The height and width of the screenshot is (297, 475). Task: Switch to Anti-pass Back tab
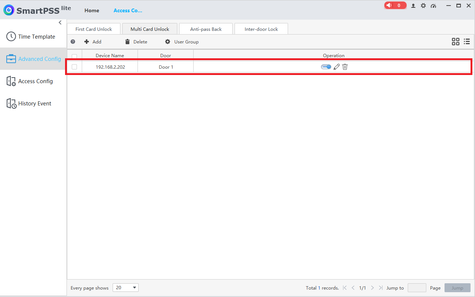pyautogui.click(x=206, y=29)
